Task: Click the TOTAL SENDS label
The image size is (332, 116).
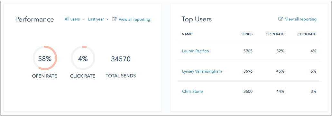Action: (121, 76)
